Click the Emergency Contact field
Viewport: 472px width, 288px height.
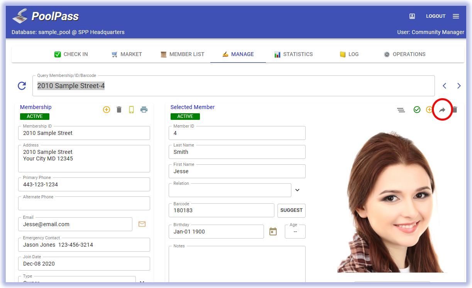(x=84, y=245)
